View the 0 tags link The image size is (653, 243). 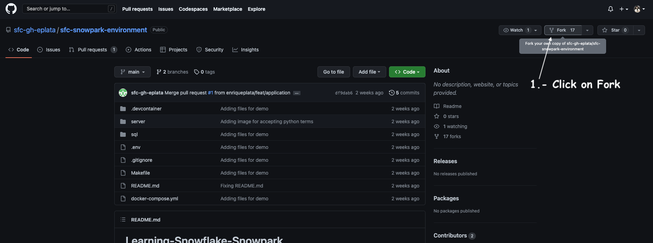click(204, 72)
